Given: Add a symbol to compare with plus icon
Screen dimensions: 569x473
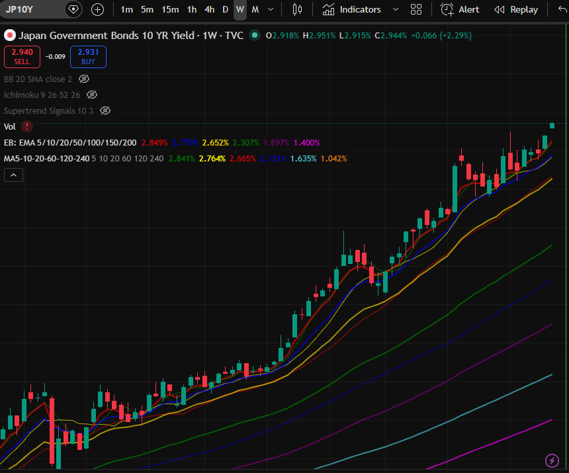Looking at the screenshot, I should pos(97,10).
